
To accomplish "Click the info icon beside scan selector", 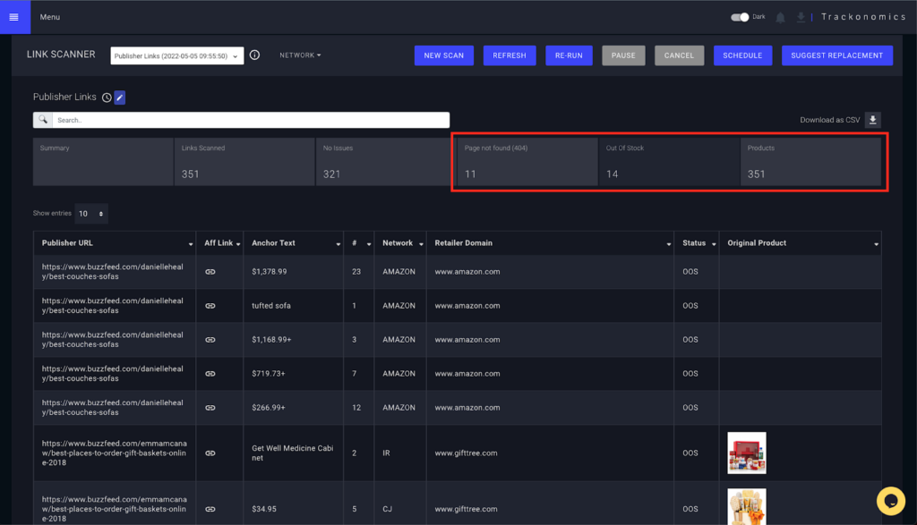I will coord(254,55).
